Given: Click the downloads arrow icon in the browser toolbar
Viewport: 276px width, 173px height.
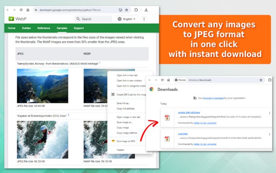Looking at the screenshot, I should point(146,9).
